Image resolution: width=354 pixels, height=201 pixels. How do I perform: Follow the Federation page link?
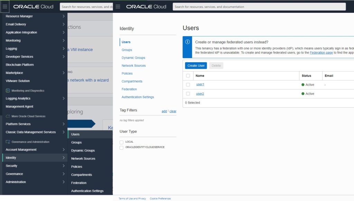pyautogui.click(x=321, y=52)
